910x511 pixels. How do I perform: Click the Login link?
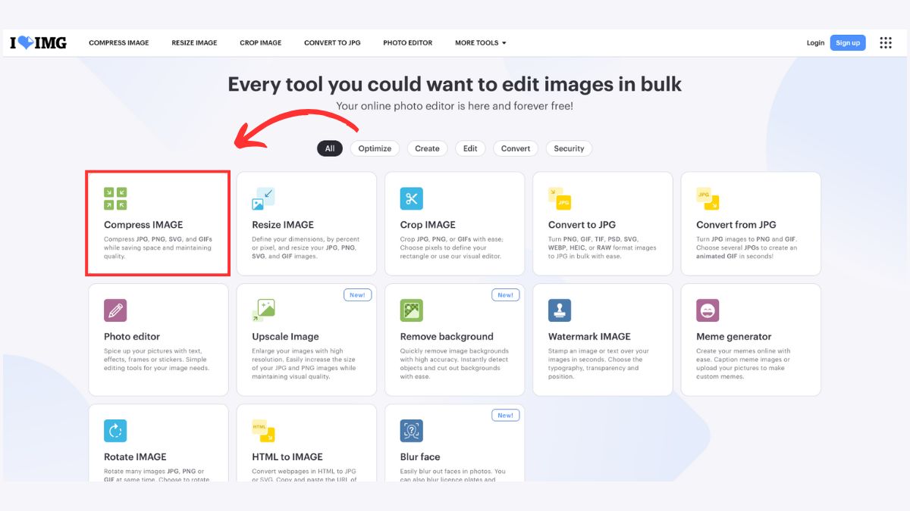(815, 43)
